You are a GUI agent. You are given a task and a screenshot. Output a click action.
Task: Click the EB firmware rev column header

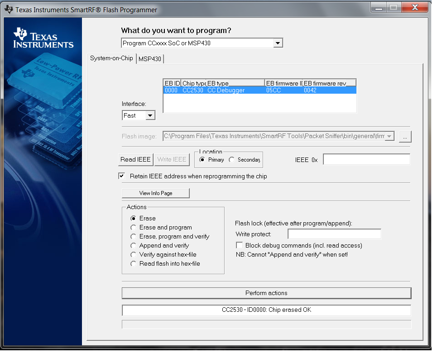tap(329, 83)
